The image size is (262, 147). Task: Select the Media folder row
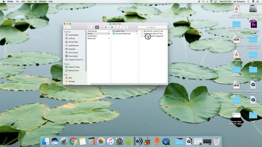[98, 33]
